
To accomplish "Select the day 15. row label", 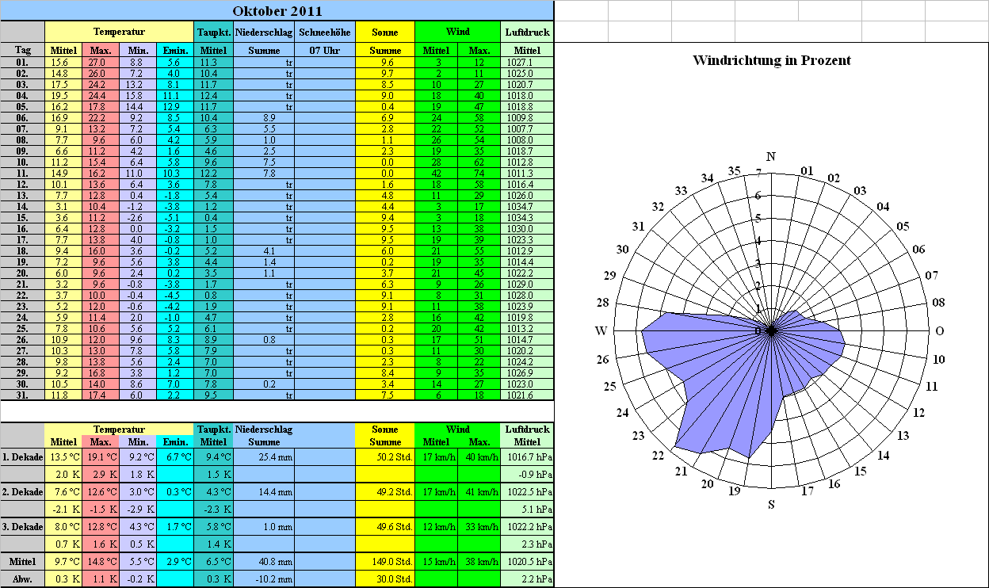I will click(23, 217).
